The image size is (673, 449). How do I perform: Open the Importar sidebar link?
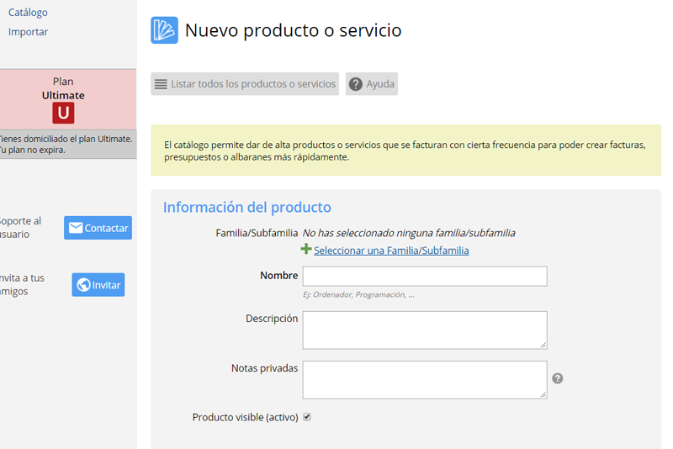(29, 32)
